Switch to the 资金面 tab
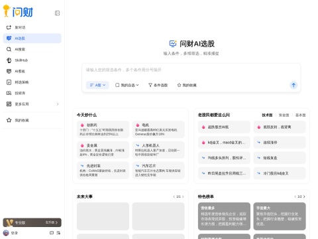This screenshot has width=318, height=239. [284, 115]
